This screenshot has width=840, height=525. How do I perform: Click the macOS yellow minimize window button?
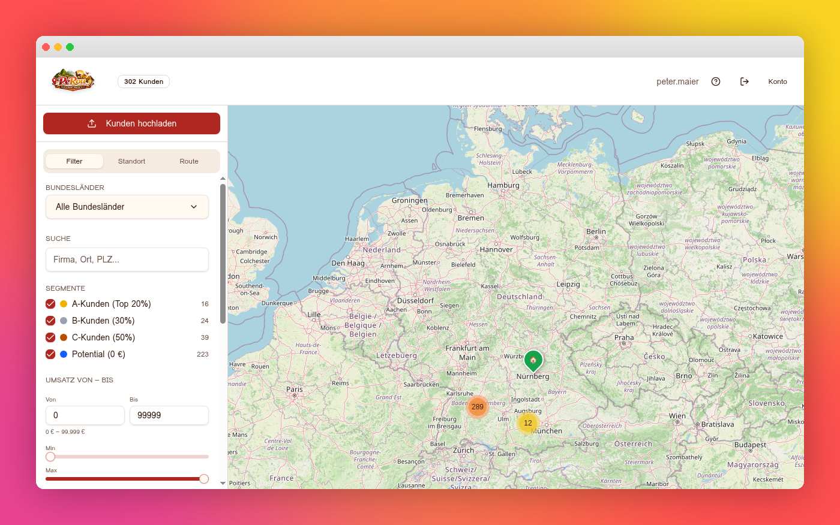point(58,47)
